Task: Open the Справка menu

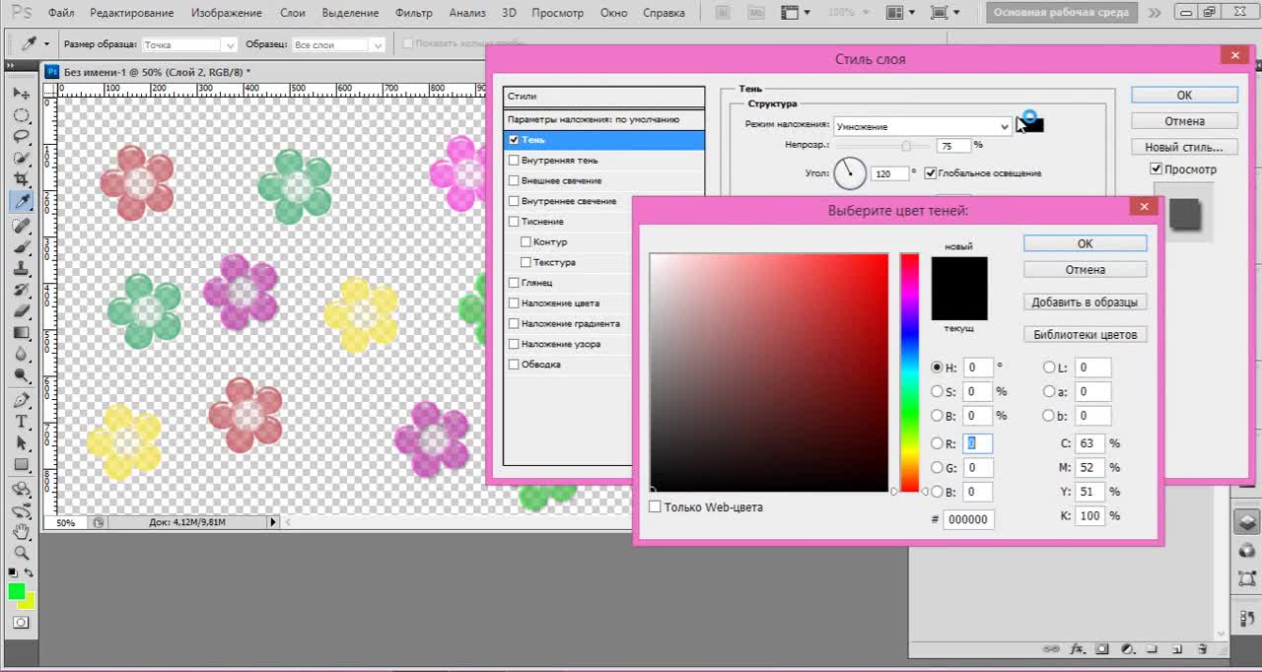Action: (x=664, y=13)
